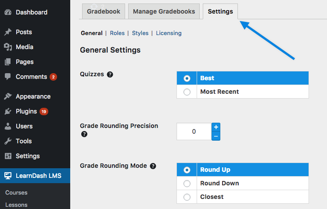The height and width of the screenshot is (209, 327).
Task: Decrease grade rounding precision with minus
Action: click(216, 136)
